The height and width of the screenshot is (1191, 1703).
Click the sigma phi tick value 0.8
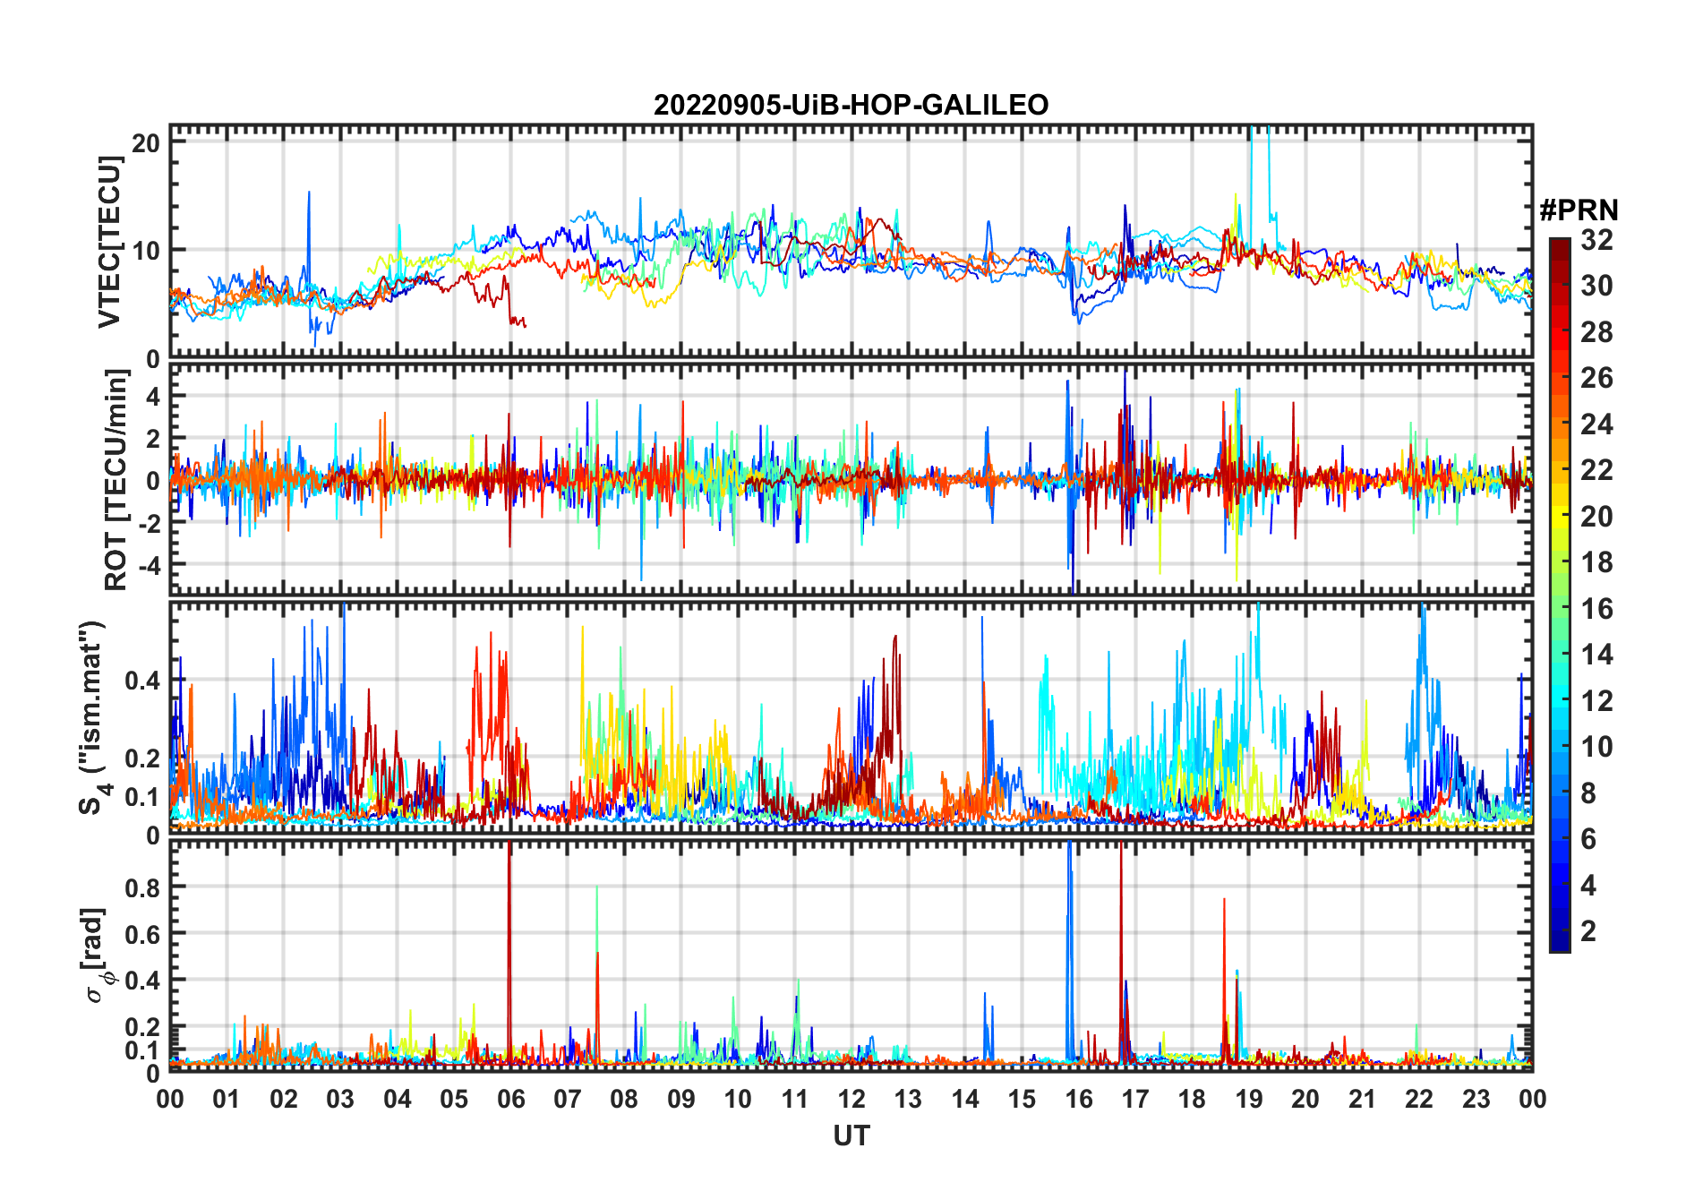[x=142, y=887]
